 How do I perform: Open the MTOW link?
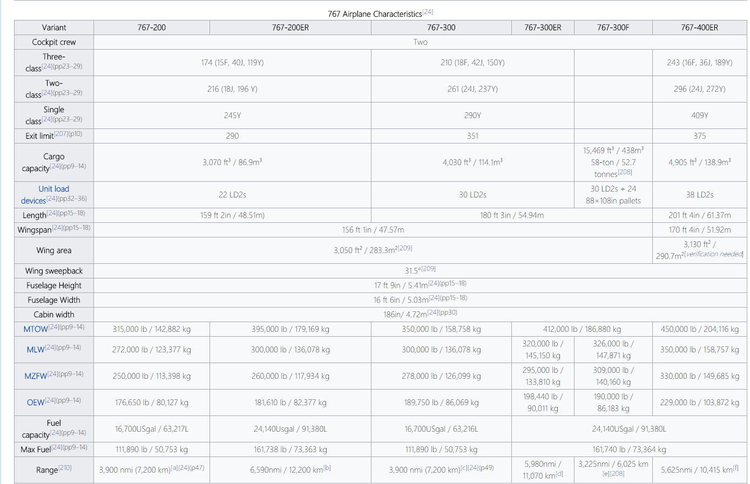[x=36, y=329]
